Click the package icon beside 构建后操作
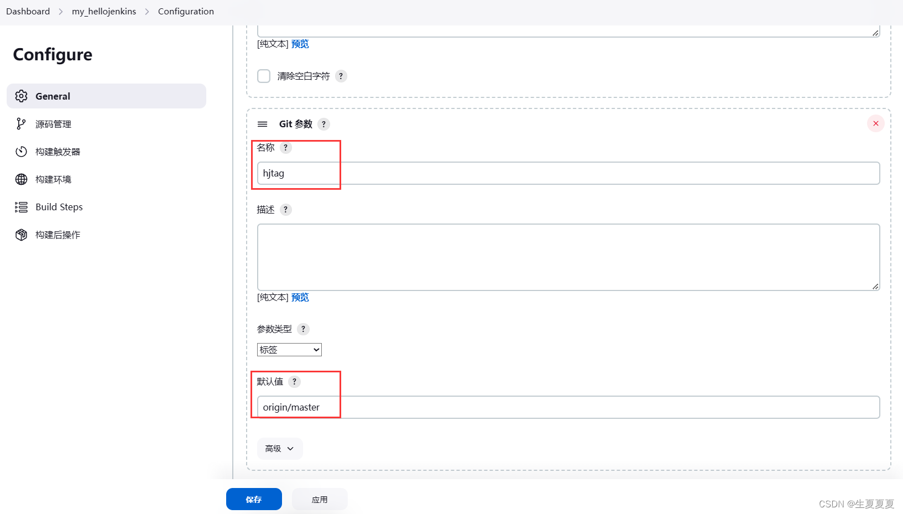This screenshot has height=514, width=903. 21,235
